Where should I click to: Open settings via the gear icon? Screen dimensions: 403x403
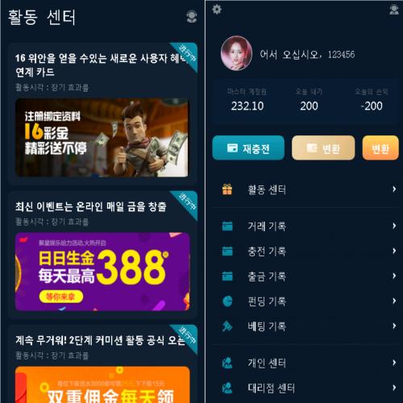click(217, 10)
